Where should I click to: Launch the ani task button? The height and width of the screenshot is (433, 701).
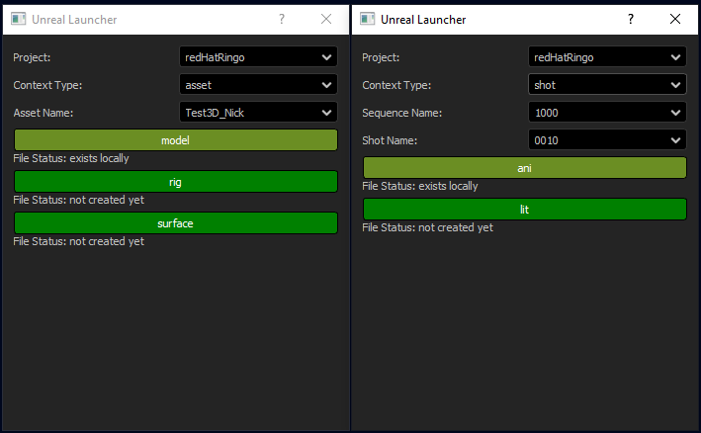524,168
